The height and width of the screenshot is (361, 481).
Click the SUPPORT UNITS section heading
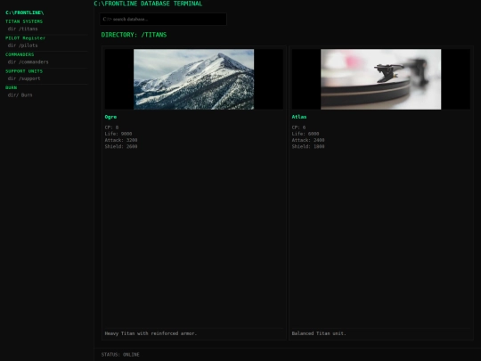click(24, 71)
